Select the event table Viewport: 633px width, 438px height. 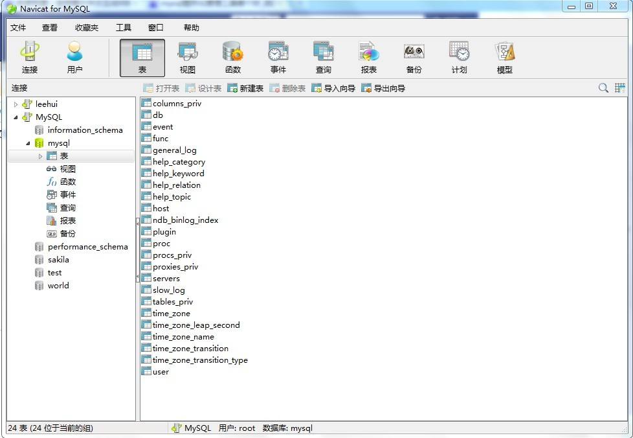[157, 127]
